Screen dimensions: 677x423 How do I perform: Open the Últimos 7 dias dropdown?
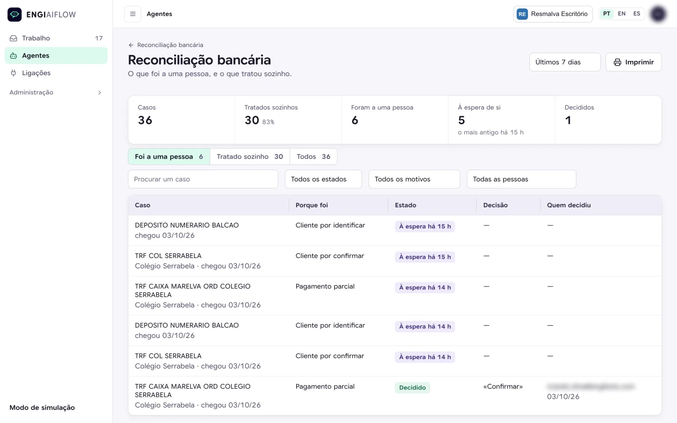point(565,62)
